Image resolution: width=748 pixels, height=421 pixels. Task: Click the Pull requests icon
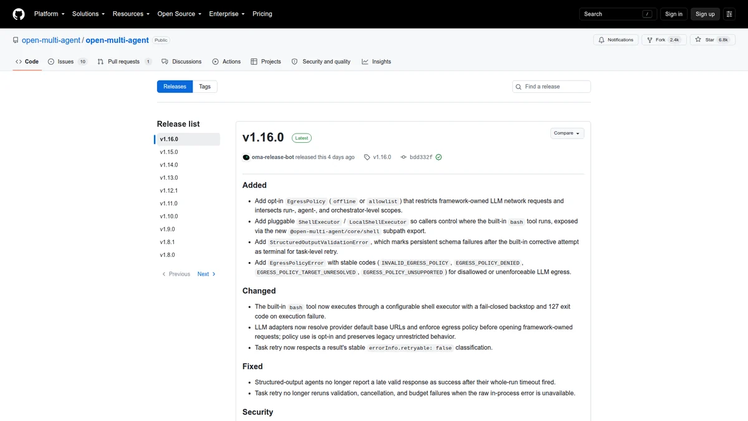coord(101,62)
